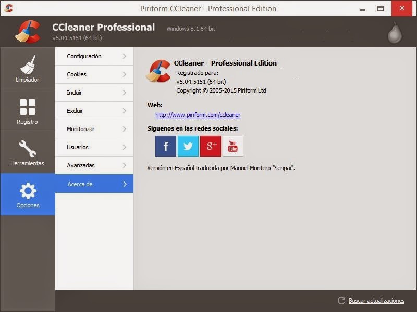The height and width of the screenshot is (312, 417).
Task: Open the Google Plus page icon
Action: pyautogui.click(x=211, y=146)
